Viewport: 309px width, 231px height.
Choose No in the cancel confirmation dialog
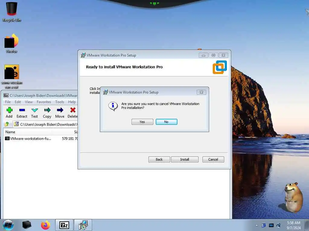[x=167, y=122]
